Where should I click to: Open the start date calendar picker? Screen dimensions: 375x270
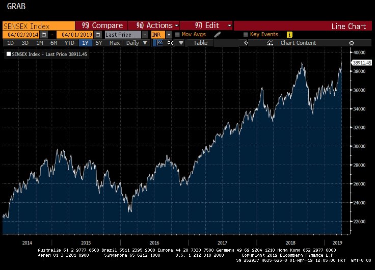tap(44, 35)
